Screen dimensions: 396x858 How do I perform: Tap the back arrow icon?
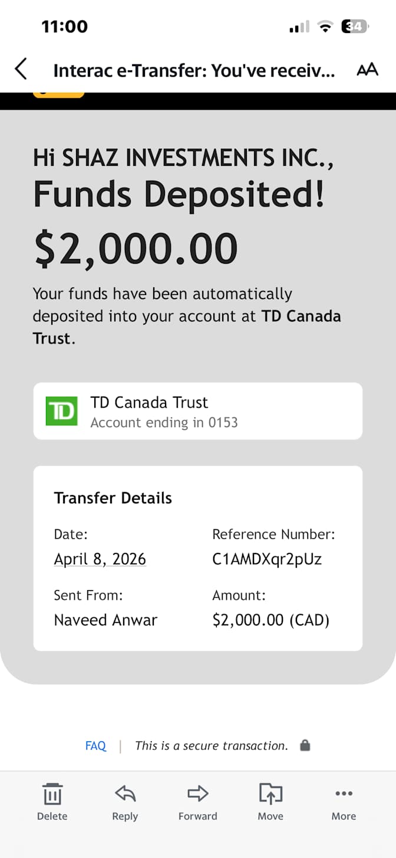click(x=21, y=69)
